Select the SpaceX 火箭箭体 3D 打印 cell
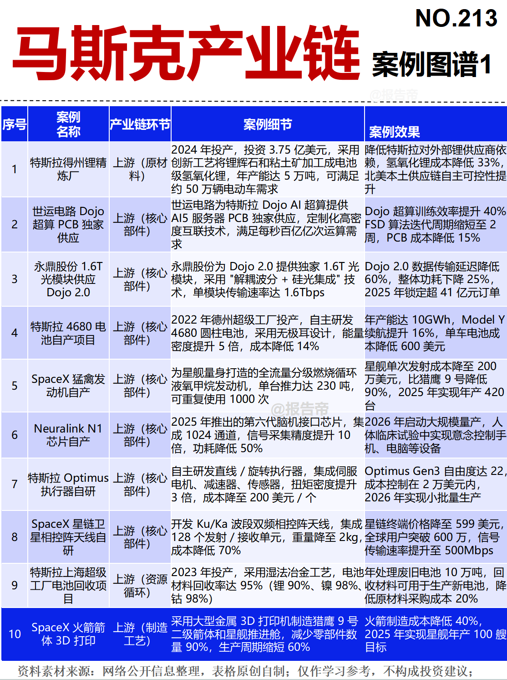The image size is (507, 680). [68, 634]
